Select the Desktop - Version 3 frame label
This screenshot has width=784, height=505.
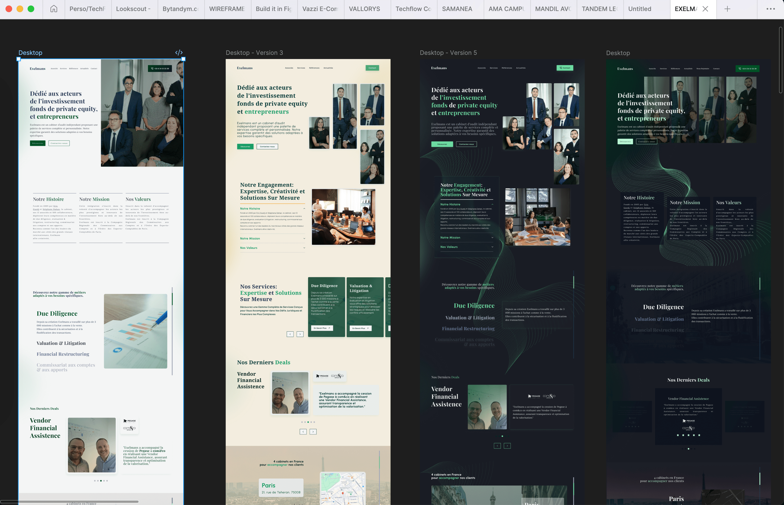click(x=254, y=53)
